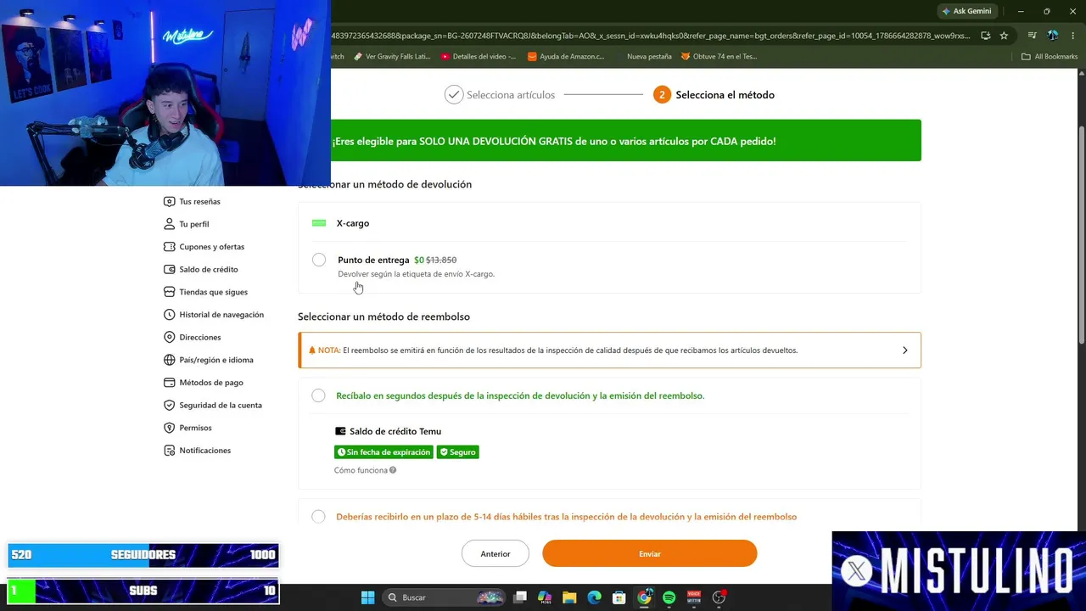Launch Microsoft 365 from taskbar

click(545, 597)
